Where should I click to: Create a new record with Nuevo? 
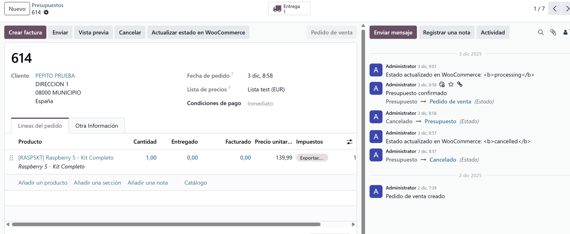coord(17,9)
